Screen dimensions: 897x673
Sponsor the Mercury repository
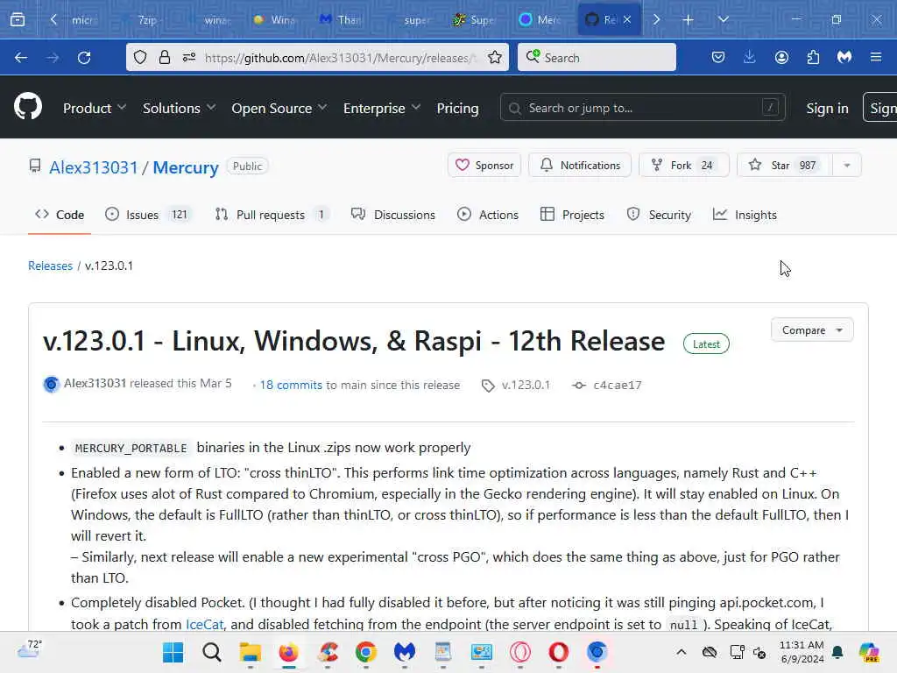[x=484, y=166]
